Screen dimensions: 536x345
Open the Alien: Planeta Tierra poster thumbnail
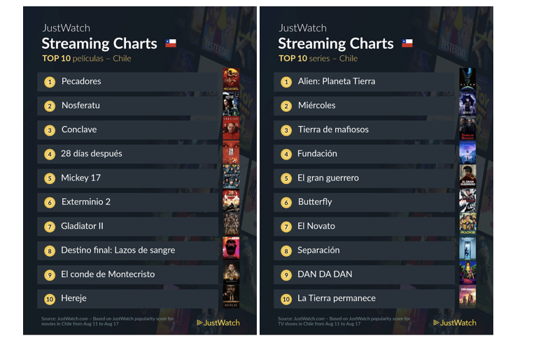pyautogui.click(x=467, y=79)
